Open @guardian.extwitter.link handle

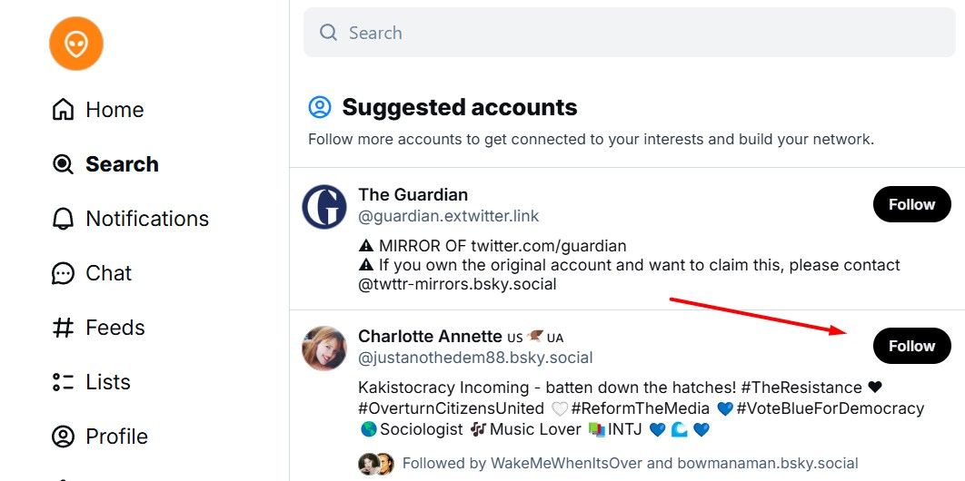click(448, 216)
